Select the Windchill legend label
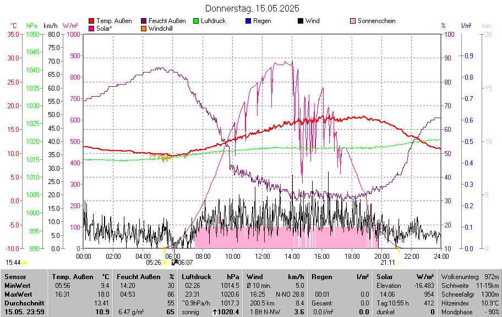Image resolution: width=502 pixels, height=317 pixels. 160,29
